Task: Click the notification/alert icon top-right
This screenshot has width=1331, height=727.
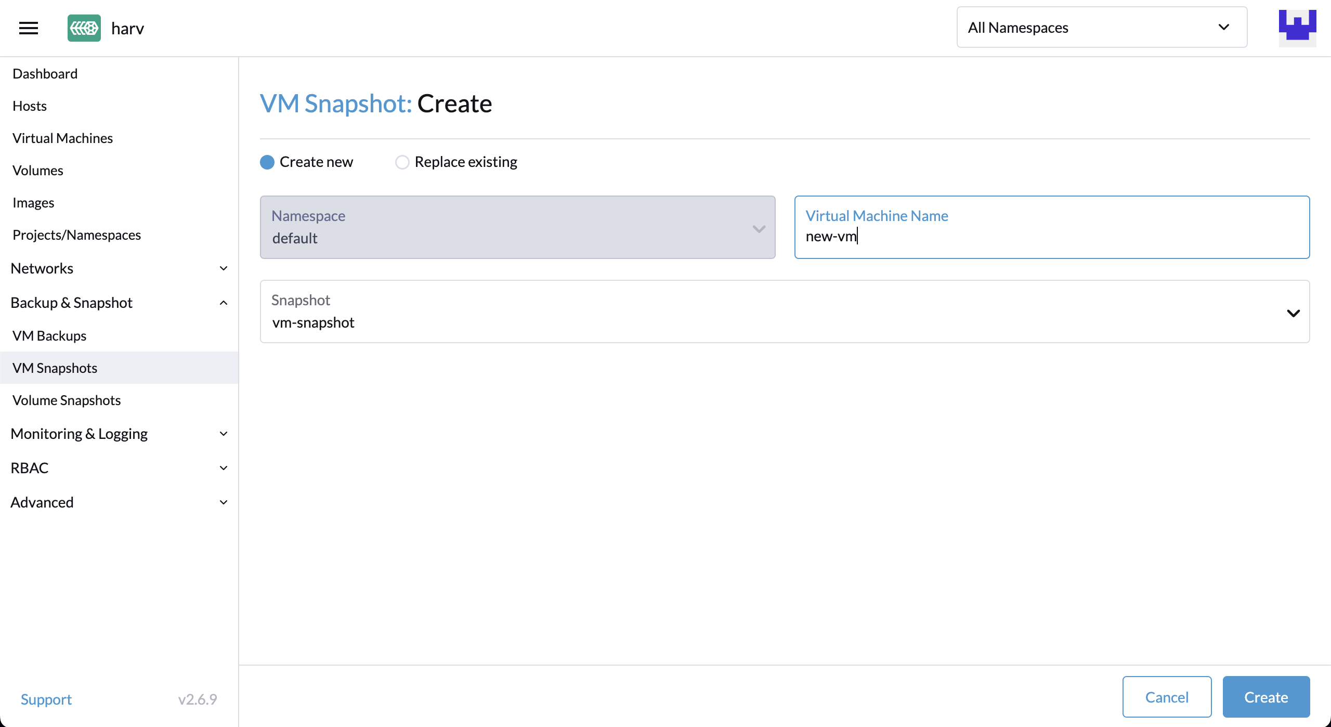Action: coord(1296,28)
